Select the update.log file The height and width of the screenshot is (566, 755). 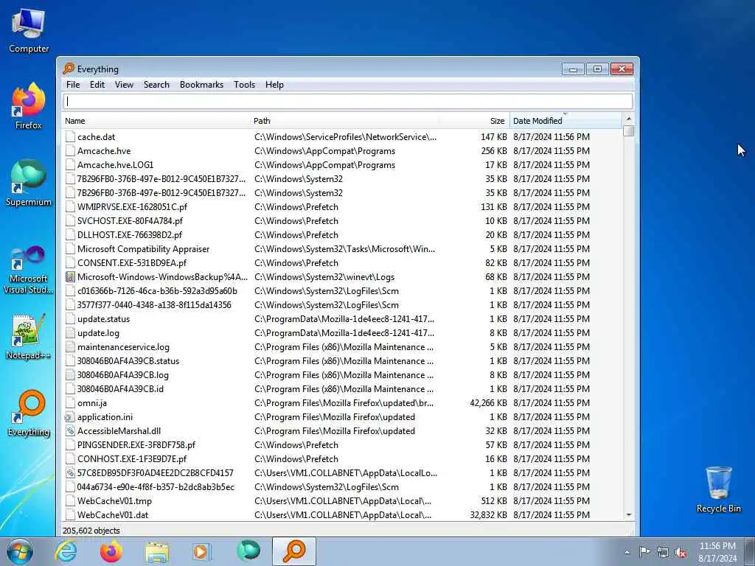click(342, 332)
